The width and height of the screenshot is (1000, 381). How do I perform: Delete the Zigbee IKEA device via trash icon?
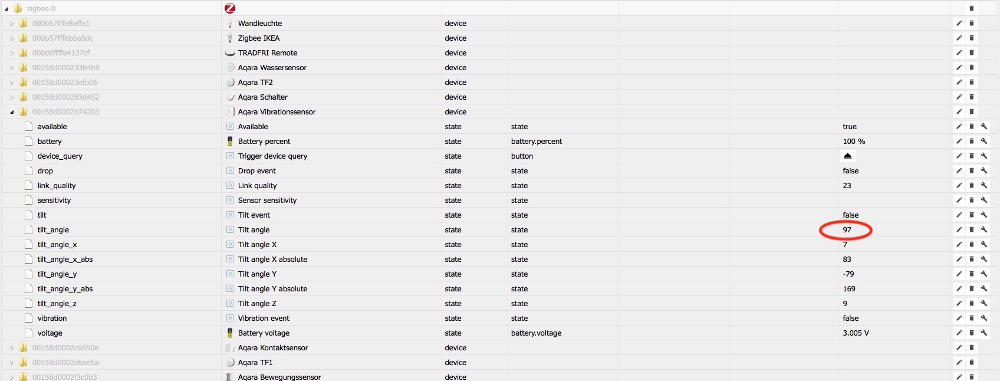coord(972,38)
